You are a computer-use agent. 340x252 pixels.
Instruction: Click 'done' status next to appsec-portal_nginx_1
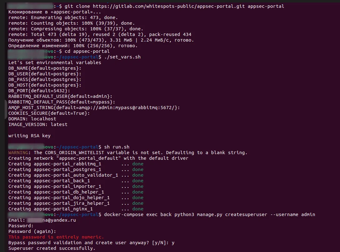(138, 209)
